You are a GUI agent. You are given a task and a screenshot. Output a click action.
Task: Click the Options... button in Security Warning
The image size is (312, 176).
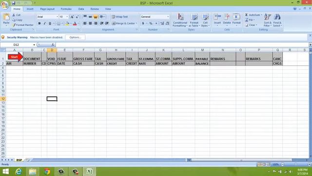coord(75,37)
